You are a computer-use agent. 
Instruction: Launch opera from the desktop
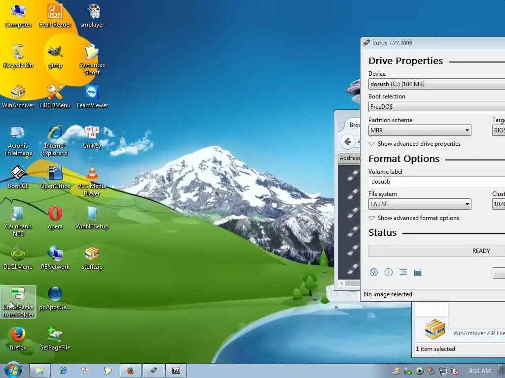pos(55,218)
